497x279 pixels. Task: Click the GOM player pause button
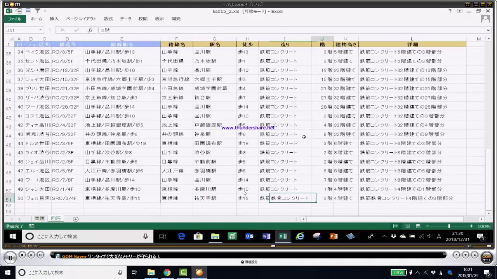pyautogui.click(x=10, y=257)
